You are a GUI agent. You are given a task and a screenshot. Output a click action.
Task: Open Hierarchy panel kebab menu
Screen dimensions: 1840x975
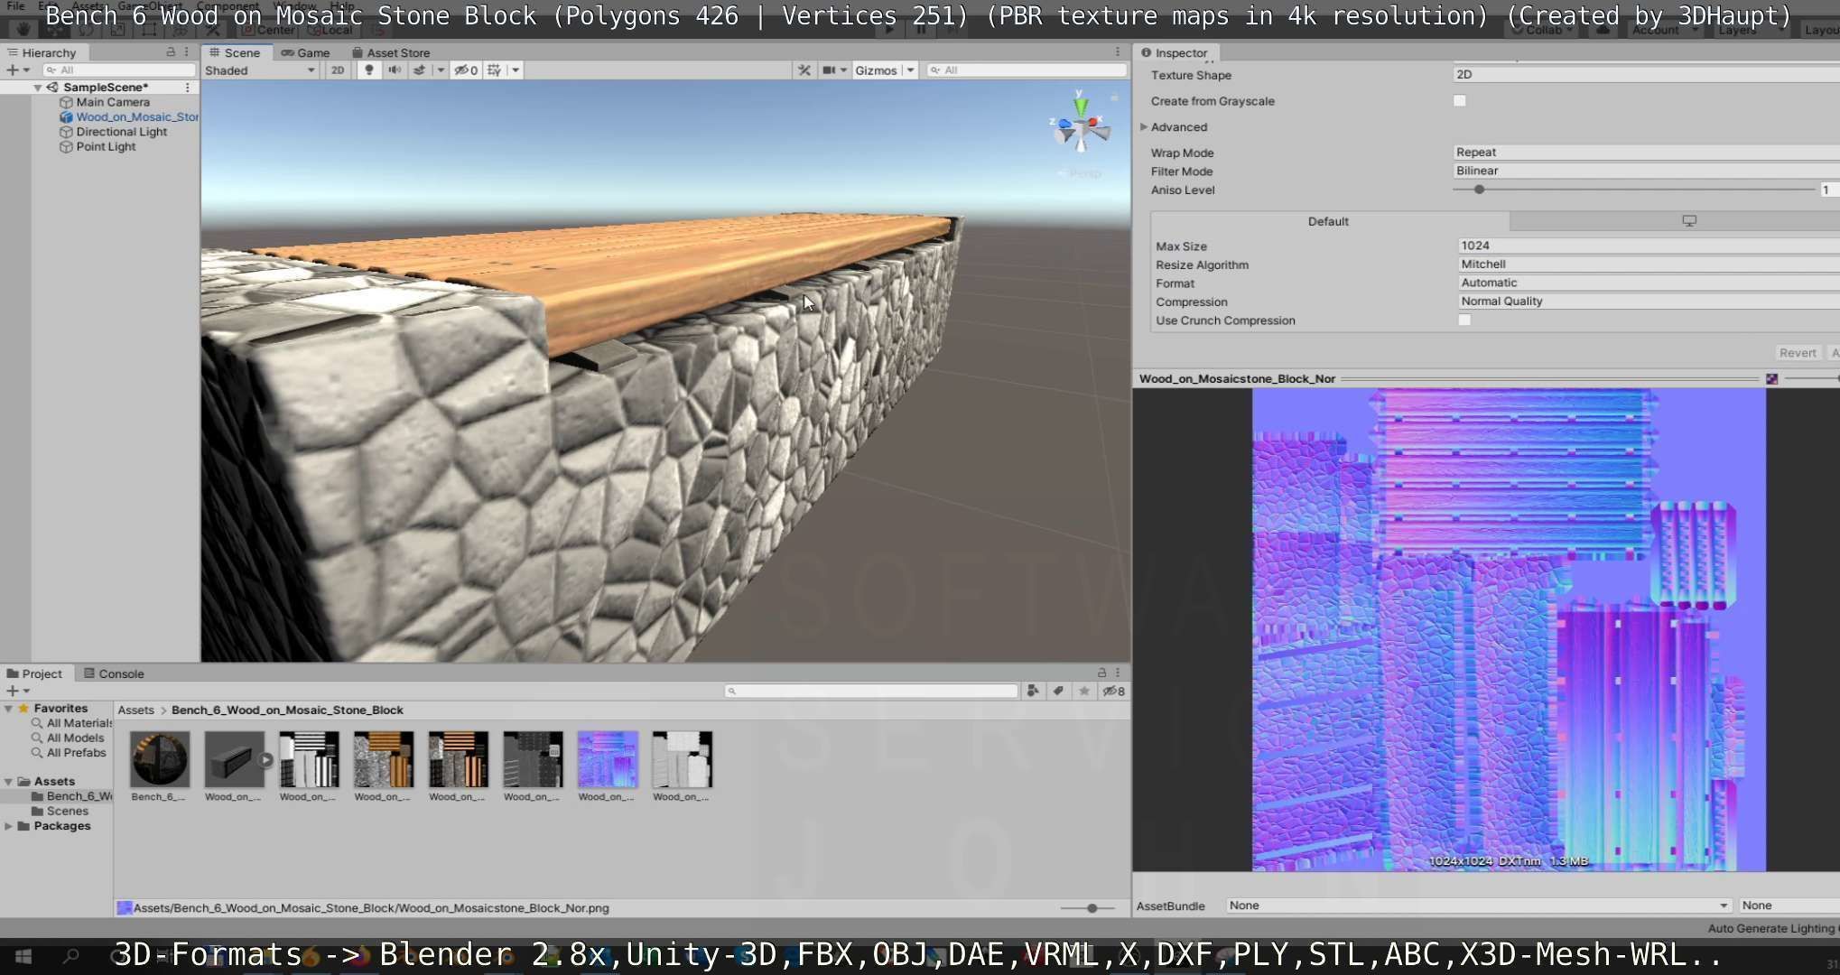pos(187,52)
